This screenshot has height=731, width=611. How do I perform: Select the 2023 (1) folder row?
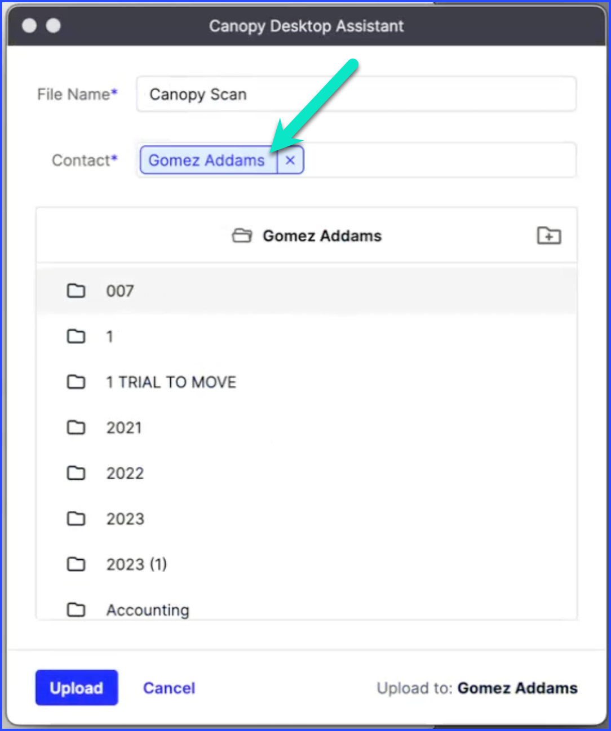coord(136,564)
